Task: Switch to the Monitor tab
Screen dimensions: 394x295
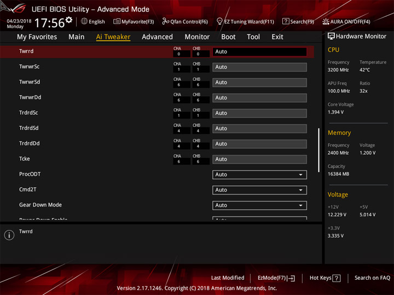Action: click(197, 37)
